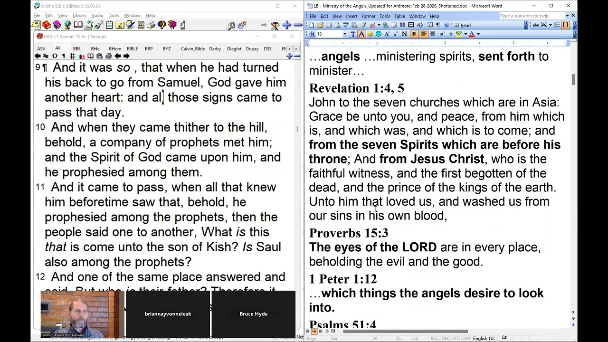The width and height of the screenshot is (608, 342).
Task: Click the Word vertical scrollbar thumb
Action: pos(573,80)
